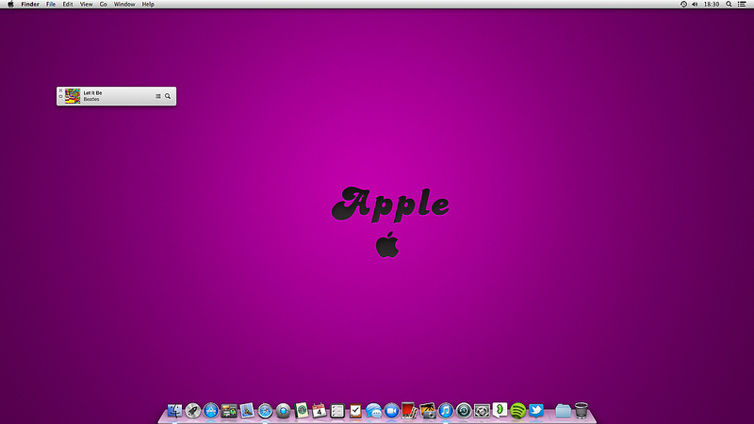Screen dimensions: 754x424
Task: Click the 18:30 clock in menu bar
Action: [x=712, y=4]
